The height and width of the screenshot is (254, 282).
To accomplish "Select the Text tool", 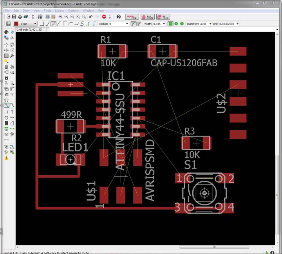I will click(12, 112).
